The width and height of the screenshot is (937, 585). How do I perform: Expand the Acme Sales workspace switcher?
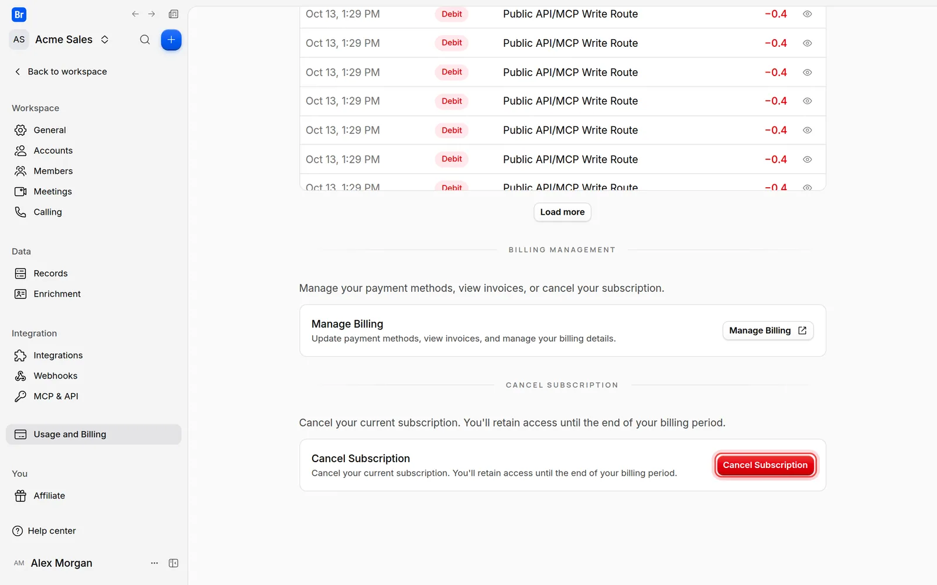[x=104, y=40]
